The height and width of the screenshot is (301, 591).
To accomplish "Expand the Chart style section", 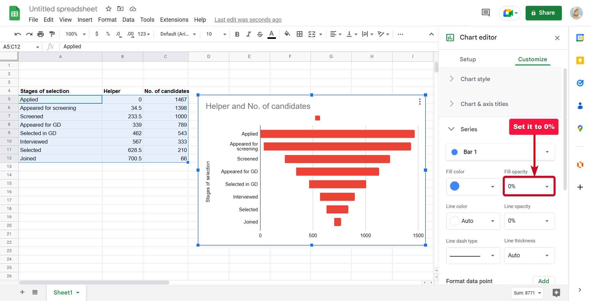I will pyautogui.click(x=500, y=79).
